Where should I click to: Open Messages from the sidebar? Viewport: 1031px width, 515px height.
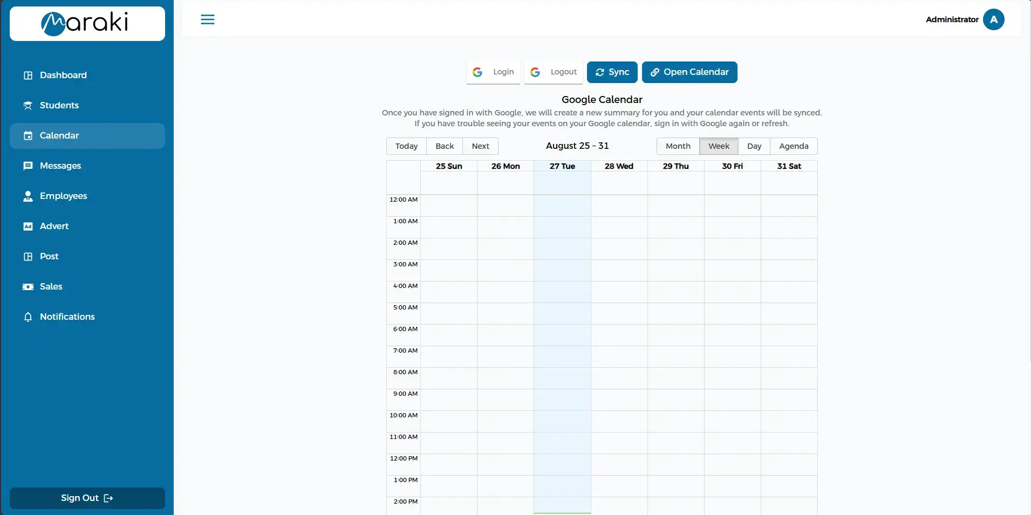click(60, 166)
